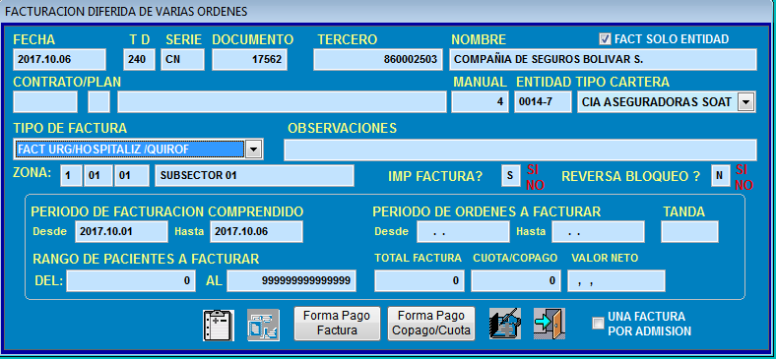Click the TANDA field
776x359 pixels.
[690, 231]
